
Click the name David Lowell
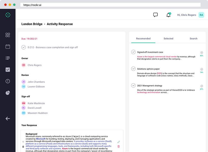click(x=35, y=108)
